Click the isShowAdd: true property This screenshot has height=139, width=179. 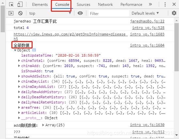[37, 71]
